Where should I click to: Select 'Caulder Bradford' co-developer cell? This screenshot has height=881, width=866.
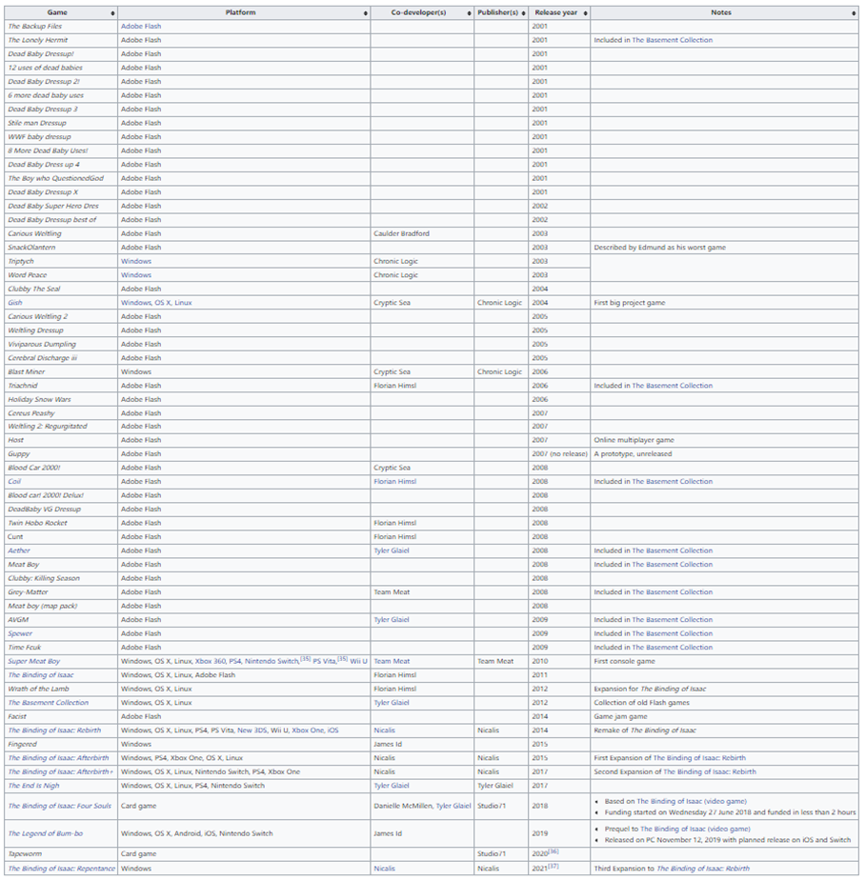point(401,233)
